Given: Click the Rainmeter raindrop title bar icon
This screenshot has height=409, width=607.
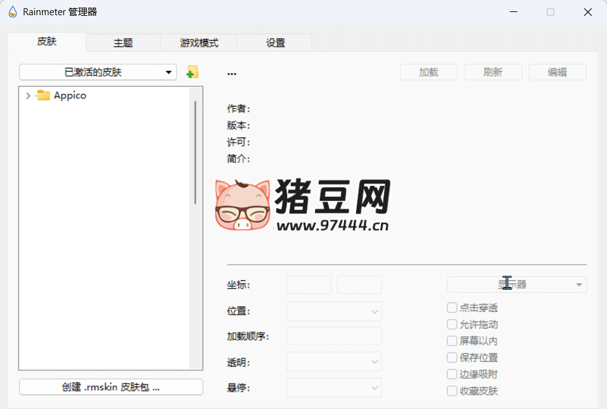Looking at the screenshot, I should click(11, 11).
